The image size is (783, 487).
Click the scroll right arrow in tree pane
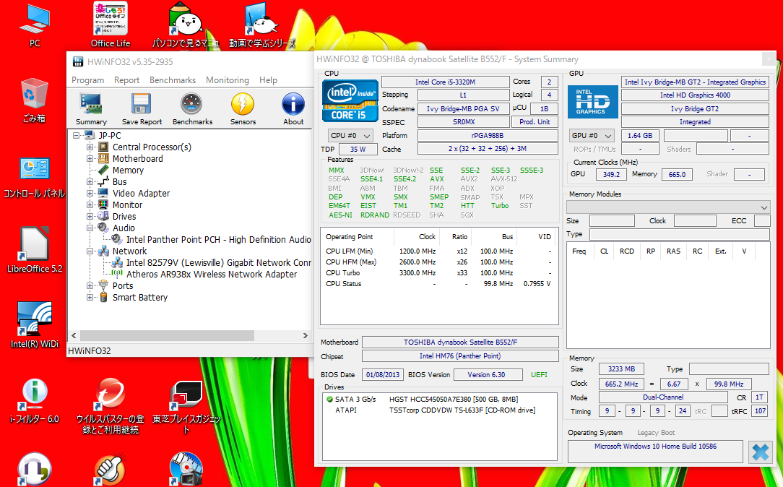coord(305,336)
